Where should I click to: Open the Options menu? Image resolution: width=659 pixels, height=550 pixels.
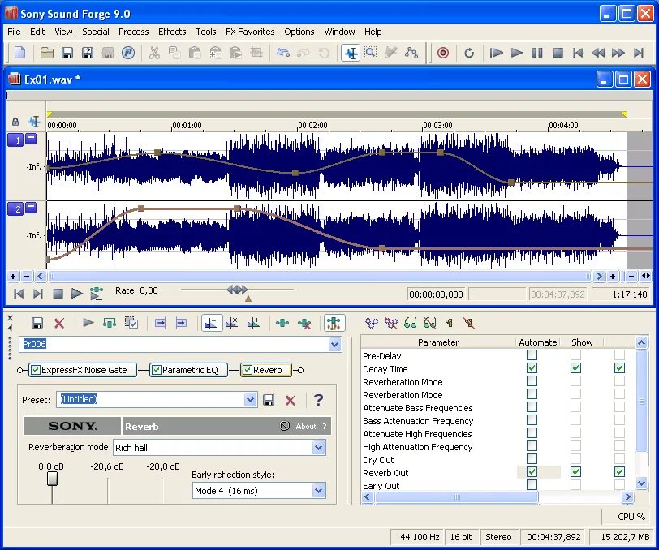pyautogui.click(x=299, y=32)
